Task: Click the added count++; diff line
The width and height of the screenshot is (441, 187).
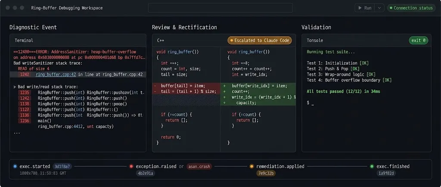Action: point(258,91)
